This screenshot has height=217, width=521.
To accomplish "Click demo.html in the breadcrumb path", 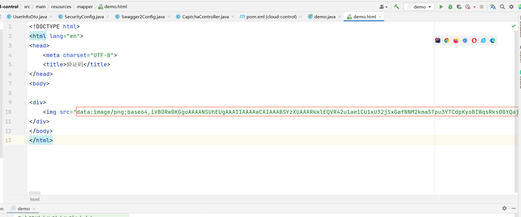I will point(113,6).
